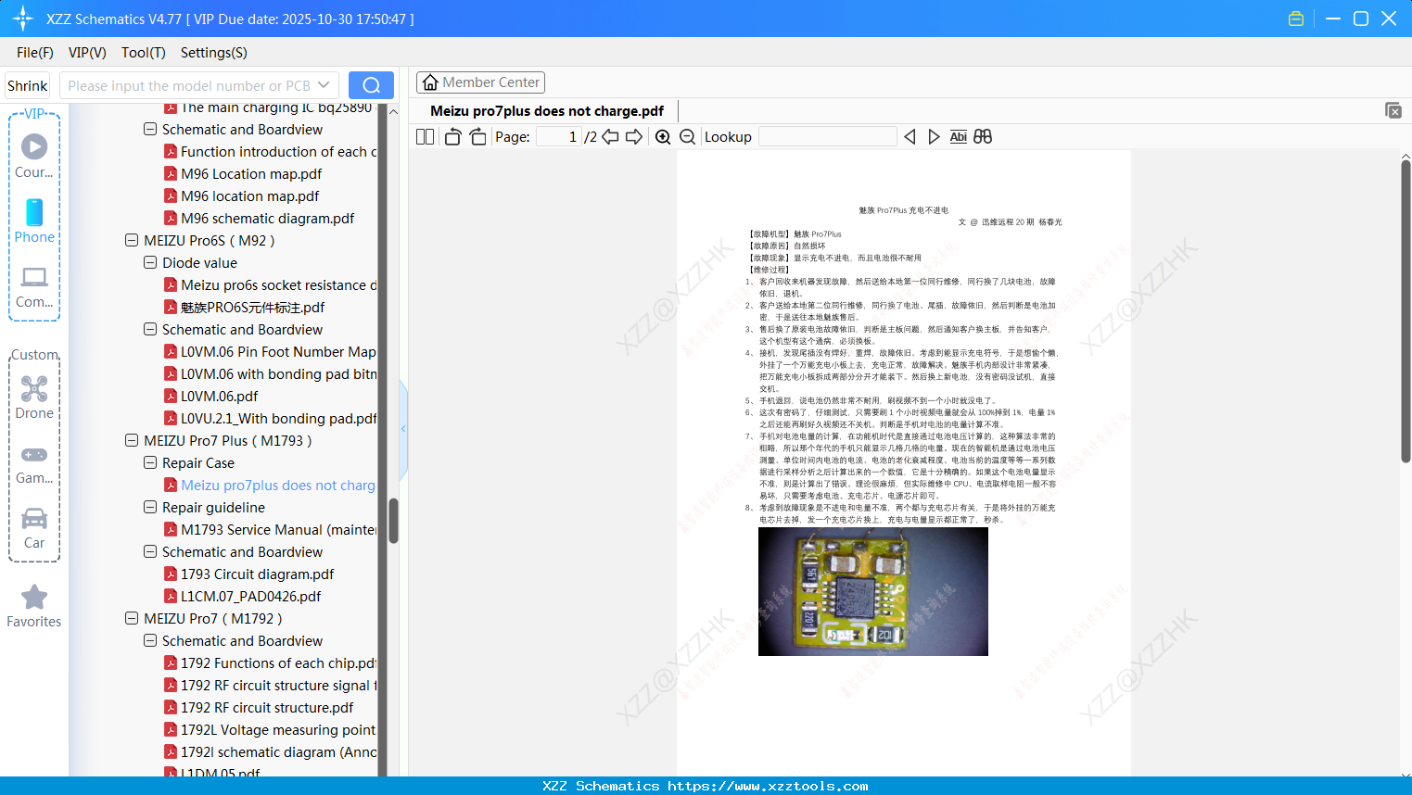Viewport: 1412px width, 795px height.
Task: Open Favorites in sidebar
Action: point(34,607)
